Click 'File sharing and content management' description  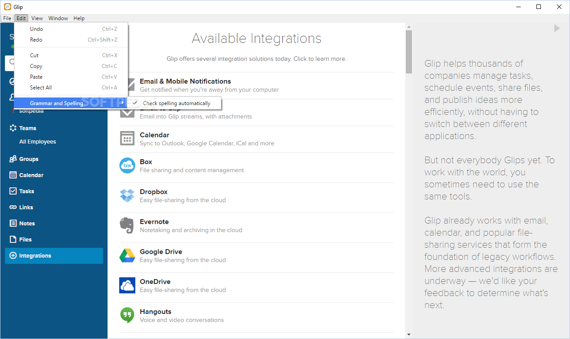pyautogui.click(x=192, y=170)
